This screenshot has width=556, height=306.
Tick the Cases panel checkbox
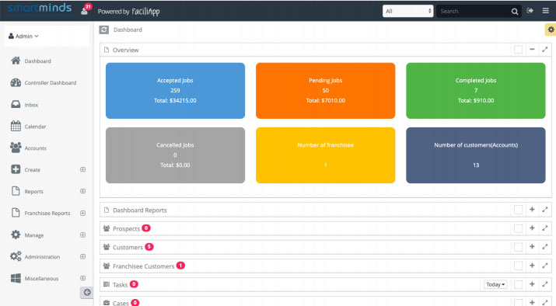518,302
